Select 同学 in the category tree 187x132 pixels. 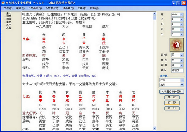click(x=9, y=16)
